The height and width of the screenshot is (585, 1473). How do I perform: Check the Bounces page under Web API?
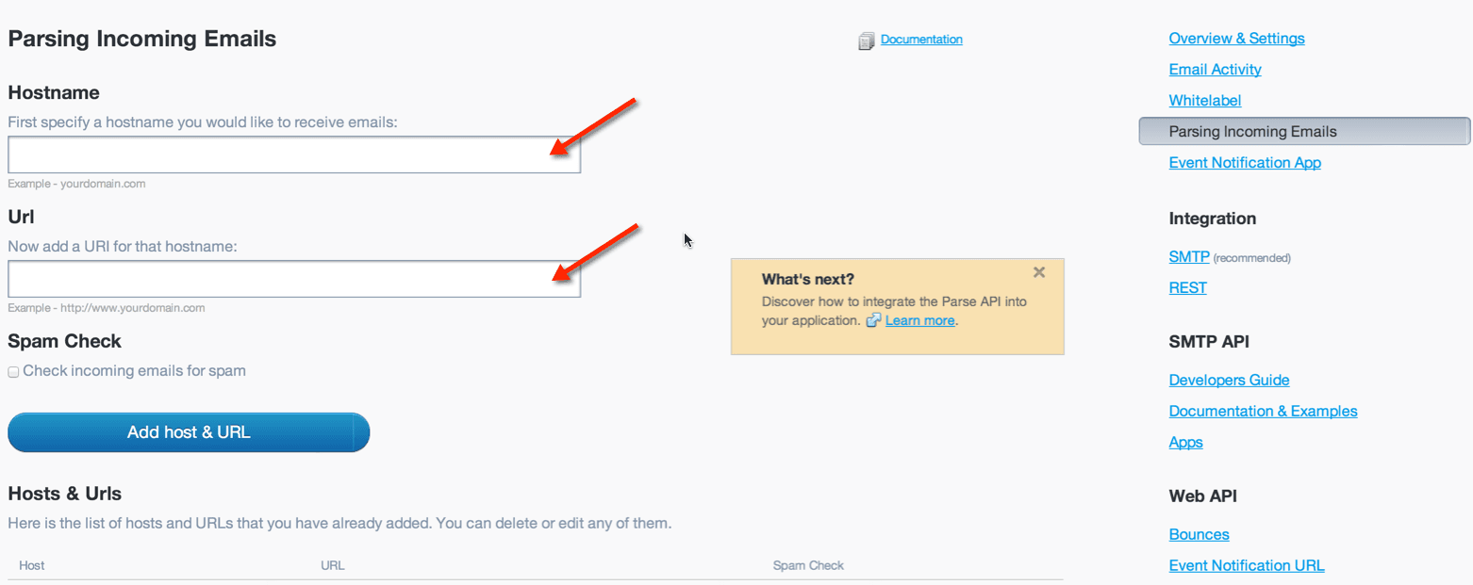(1199, 534)
